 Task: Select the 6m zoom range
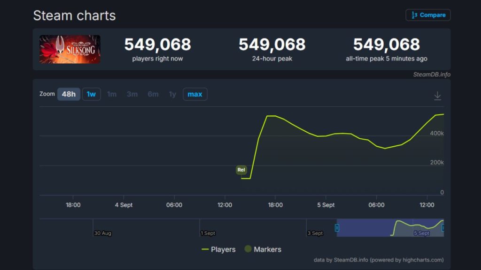(x=153, y=94)
